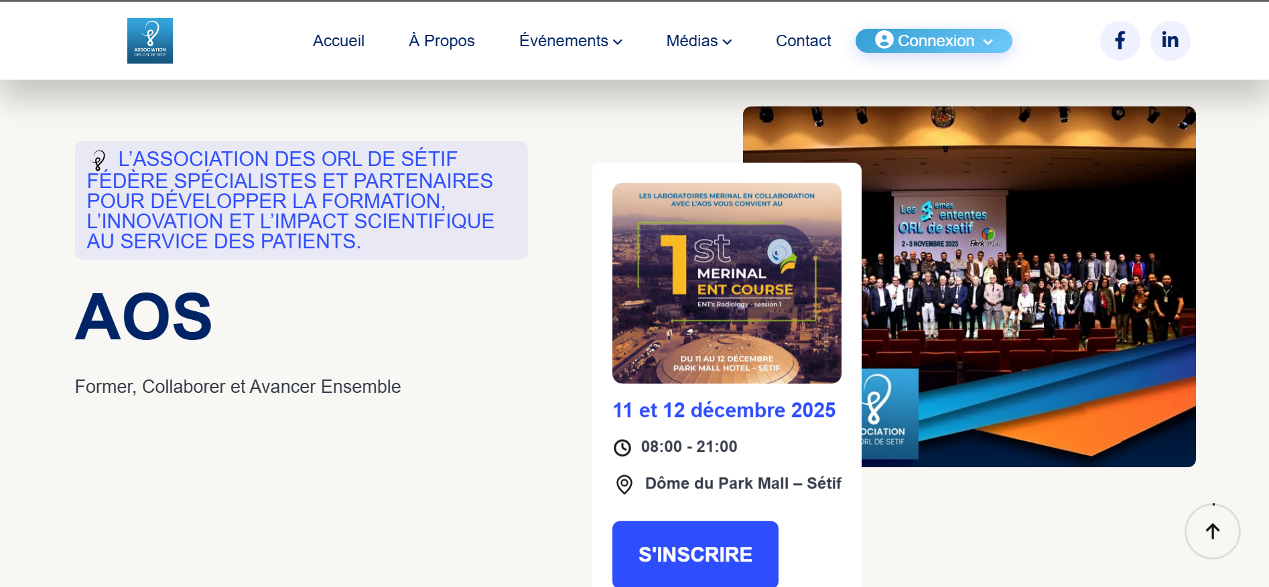Navigate to the Contact page

803,41
